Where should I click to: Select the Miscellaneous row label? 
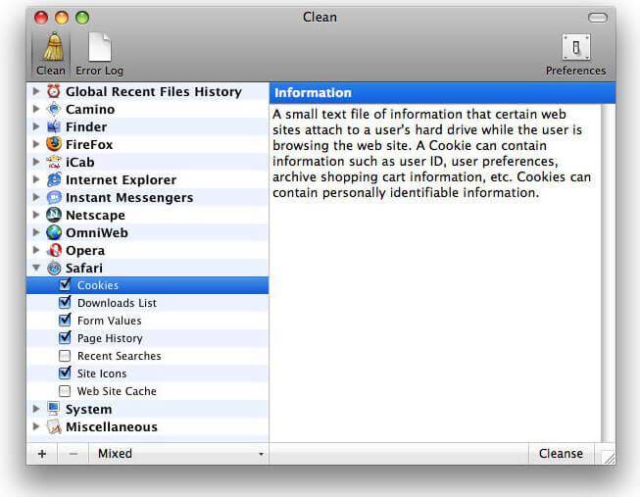[112, 426]
